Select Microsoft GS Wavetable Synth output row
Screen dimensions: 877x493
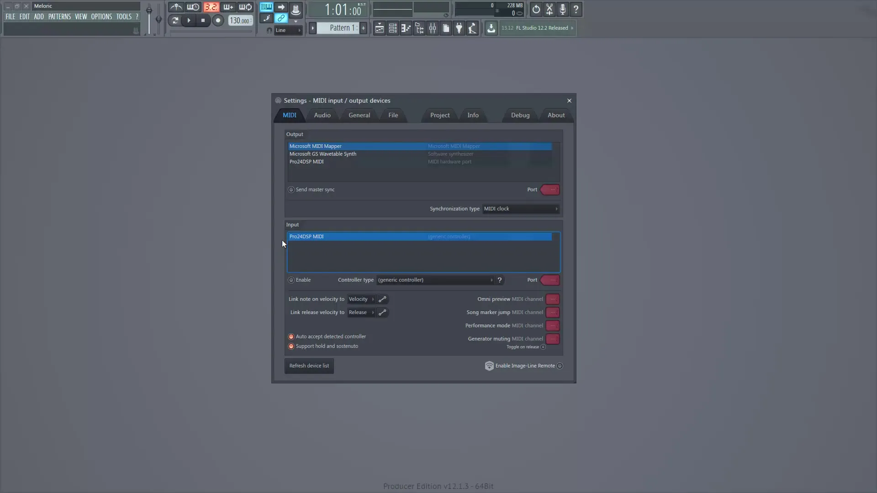[420, 154]
